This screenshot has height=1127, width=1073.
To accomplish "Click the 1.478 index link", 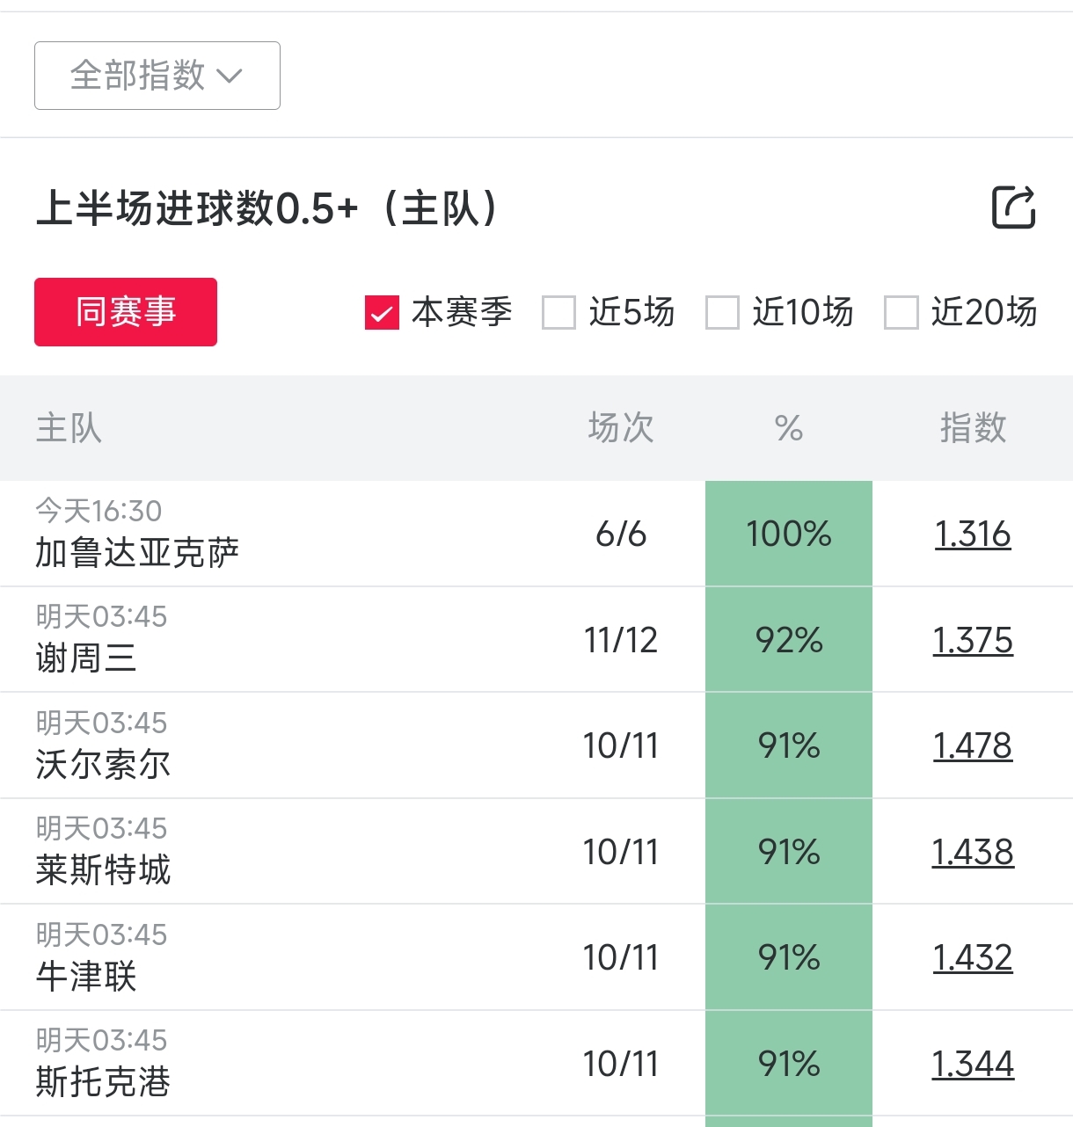I will coord(973,745).
